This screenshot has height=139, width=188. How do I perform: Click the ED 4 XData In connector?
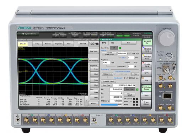point(170,120)
